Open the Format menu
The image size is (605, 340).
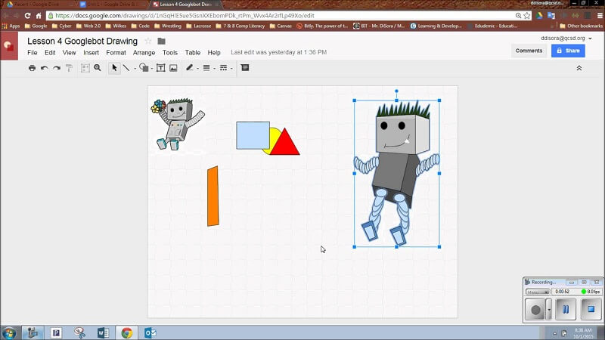tap(116, 52)
